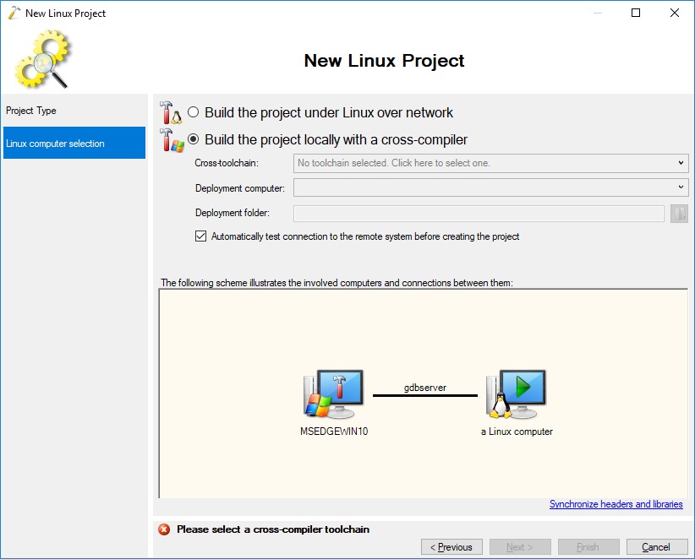
Task: Click the Deployment folder text field
Action: (479, 214)
